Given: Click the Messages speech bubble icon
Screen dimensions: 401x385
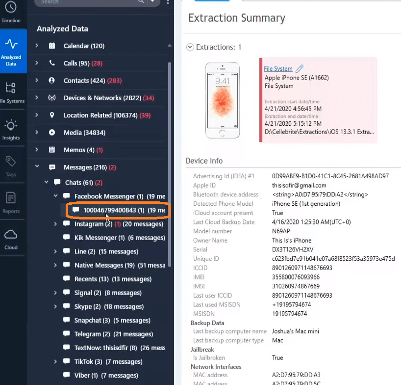Looking at the screenshot, I should point(52,167).
